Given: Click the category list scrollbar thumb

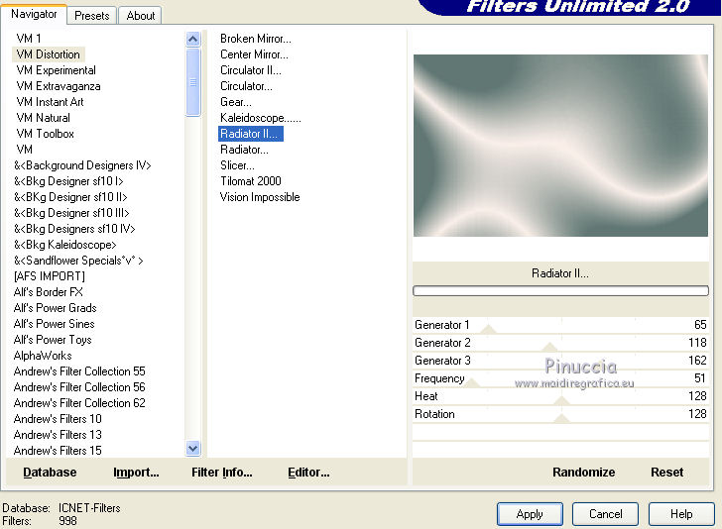Looking at the screenshot, I should pos(193,82).
